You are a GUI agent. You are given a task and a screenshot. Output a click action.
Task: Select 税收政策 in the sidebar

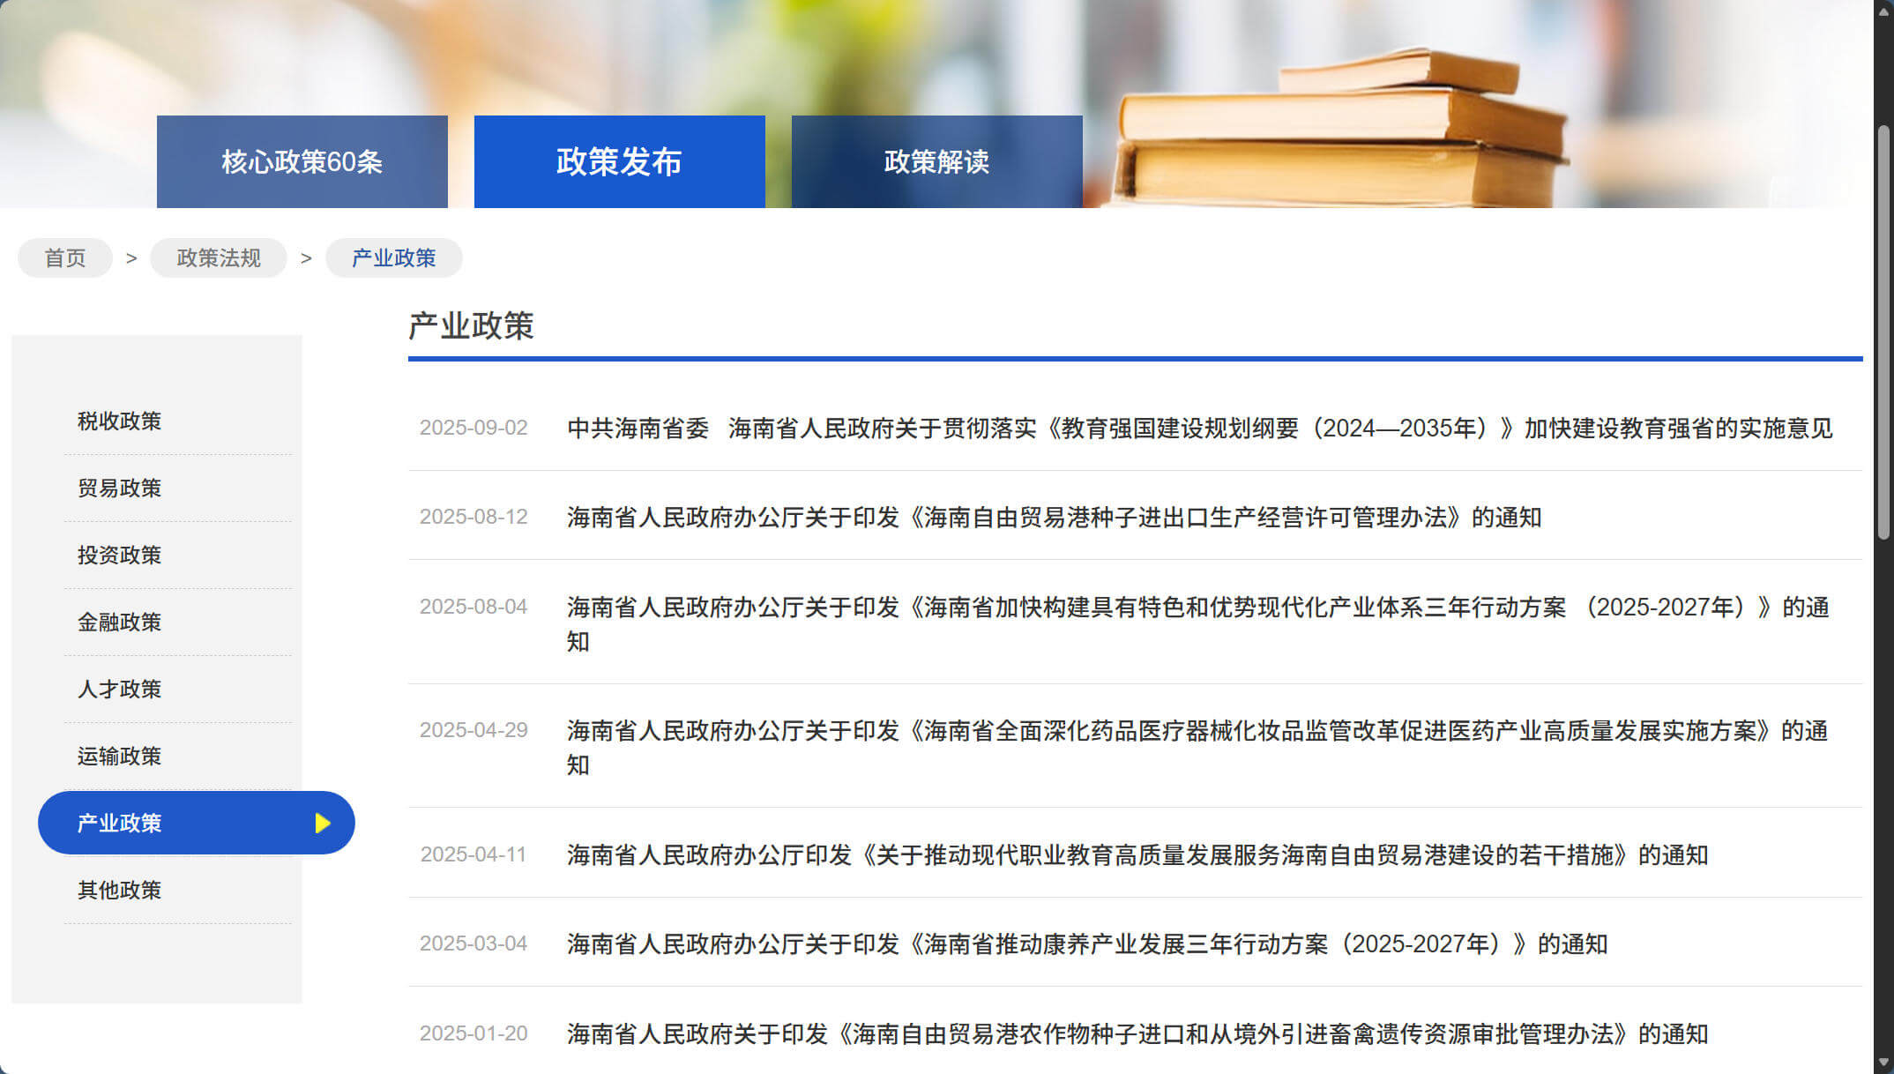click(120, 421)
